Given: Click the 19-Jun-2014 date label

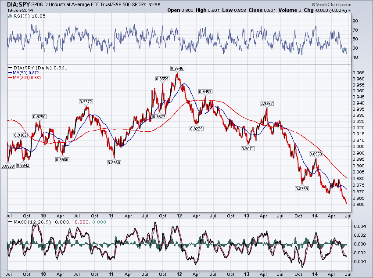Looking at the screenshot, I should [20, 10].
